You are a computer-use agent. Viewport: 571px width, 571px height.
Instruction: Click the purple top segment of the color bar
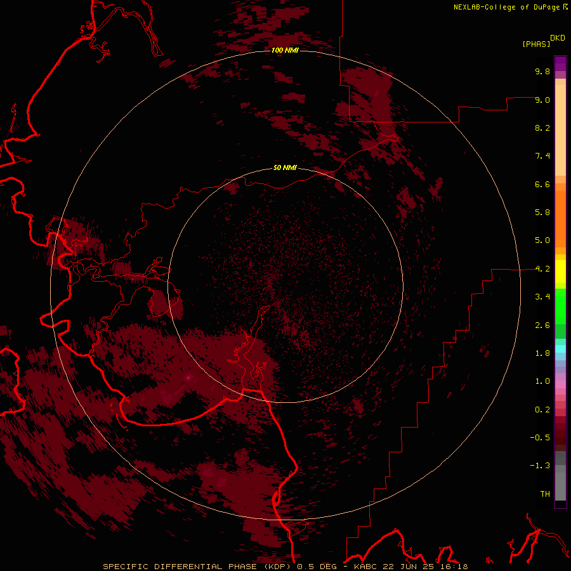pyautogui.click(x=560, y=63)
